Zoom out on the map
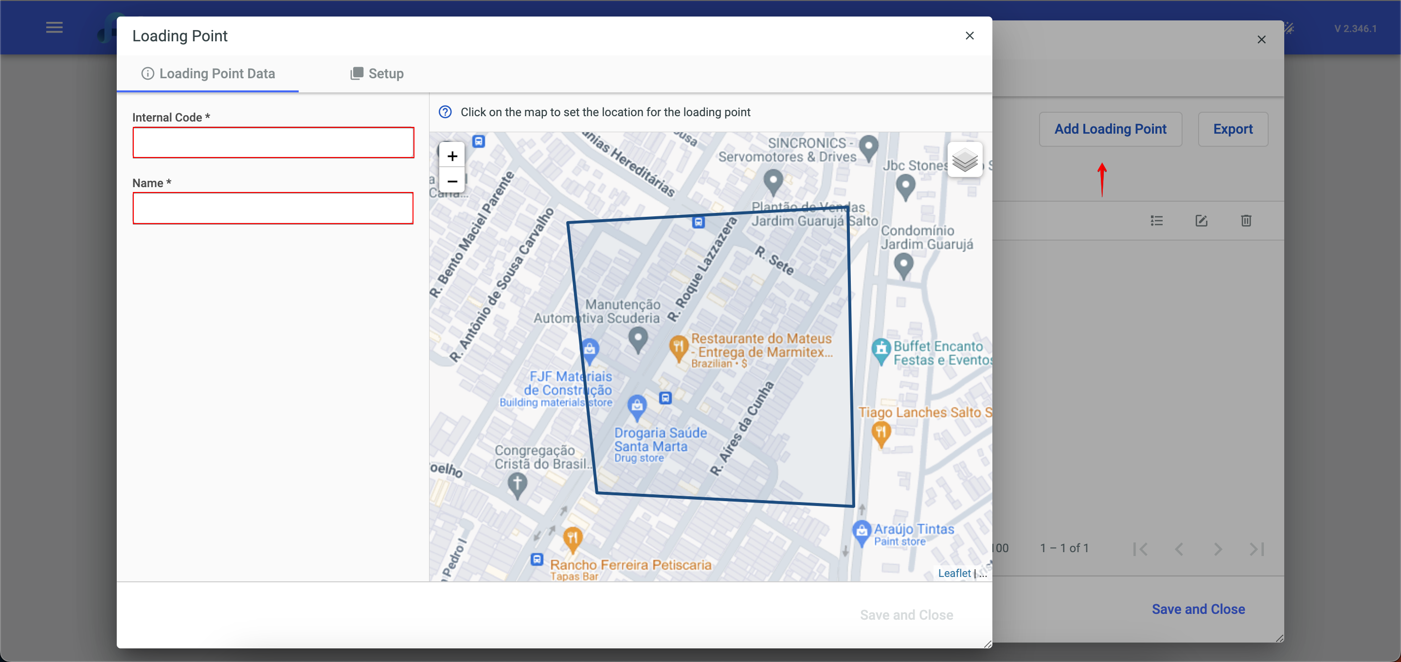 tap(452, 181)
